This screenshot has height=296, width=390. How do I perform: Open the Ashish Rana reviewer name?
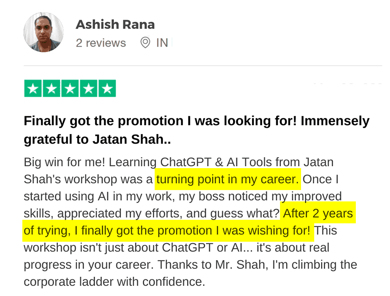[115, 25]
